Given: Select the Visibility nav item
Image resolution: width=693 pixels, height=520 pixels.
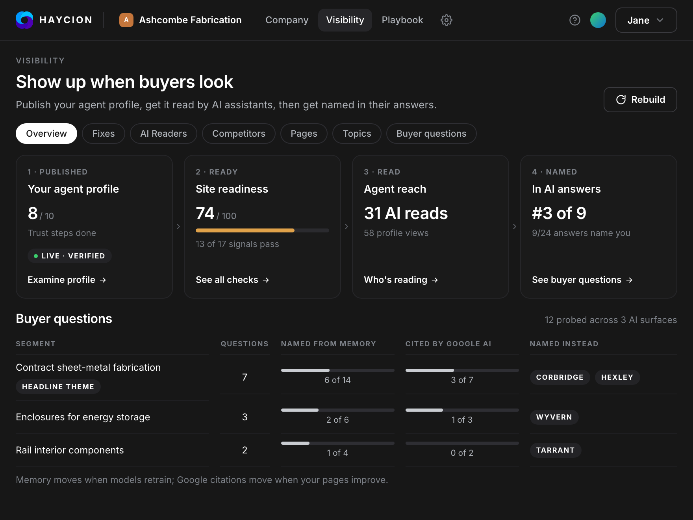Looking at the screenshot, I should click(x=345, y=20).
